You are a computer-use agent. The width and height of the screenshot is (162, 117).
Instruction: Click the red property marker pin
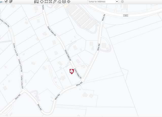coord(72,71)
